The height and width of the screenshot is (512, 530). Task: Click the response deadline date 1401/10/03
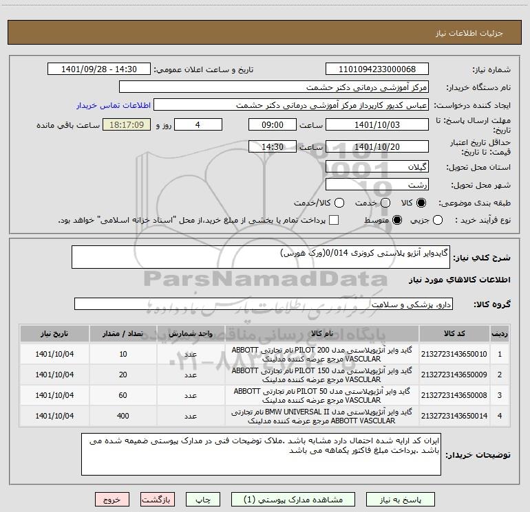click(377, 124)
